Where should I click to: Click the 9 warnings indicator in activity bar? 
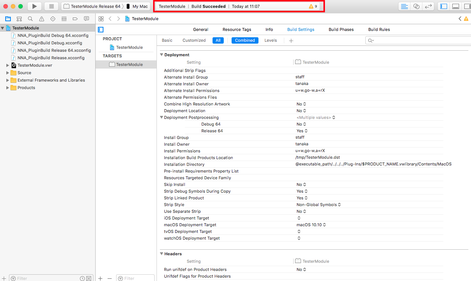[x=313, y=6]
